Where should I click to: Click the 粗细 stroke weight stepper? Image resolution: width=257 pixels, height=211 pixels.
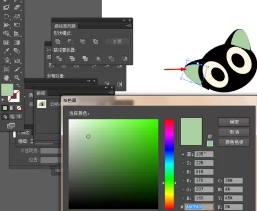tap(32, 141)
